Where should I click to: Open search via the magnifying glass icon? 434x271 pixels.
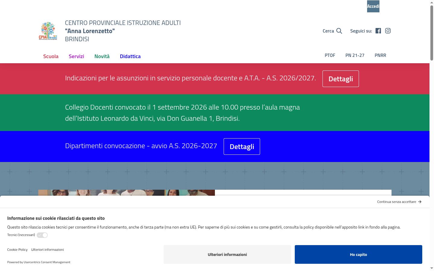[x=339, y=31]
